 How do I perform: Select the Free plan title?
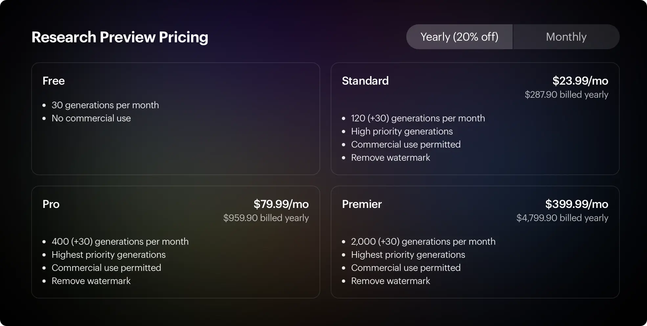[x=54, y=81]
